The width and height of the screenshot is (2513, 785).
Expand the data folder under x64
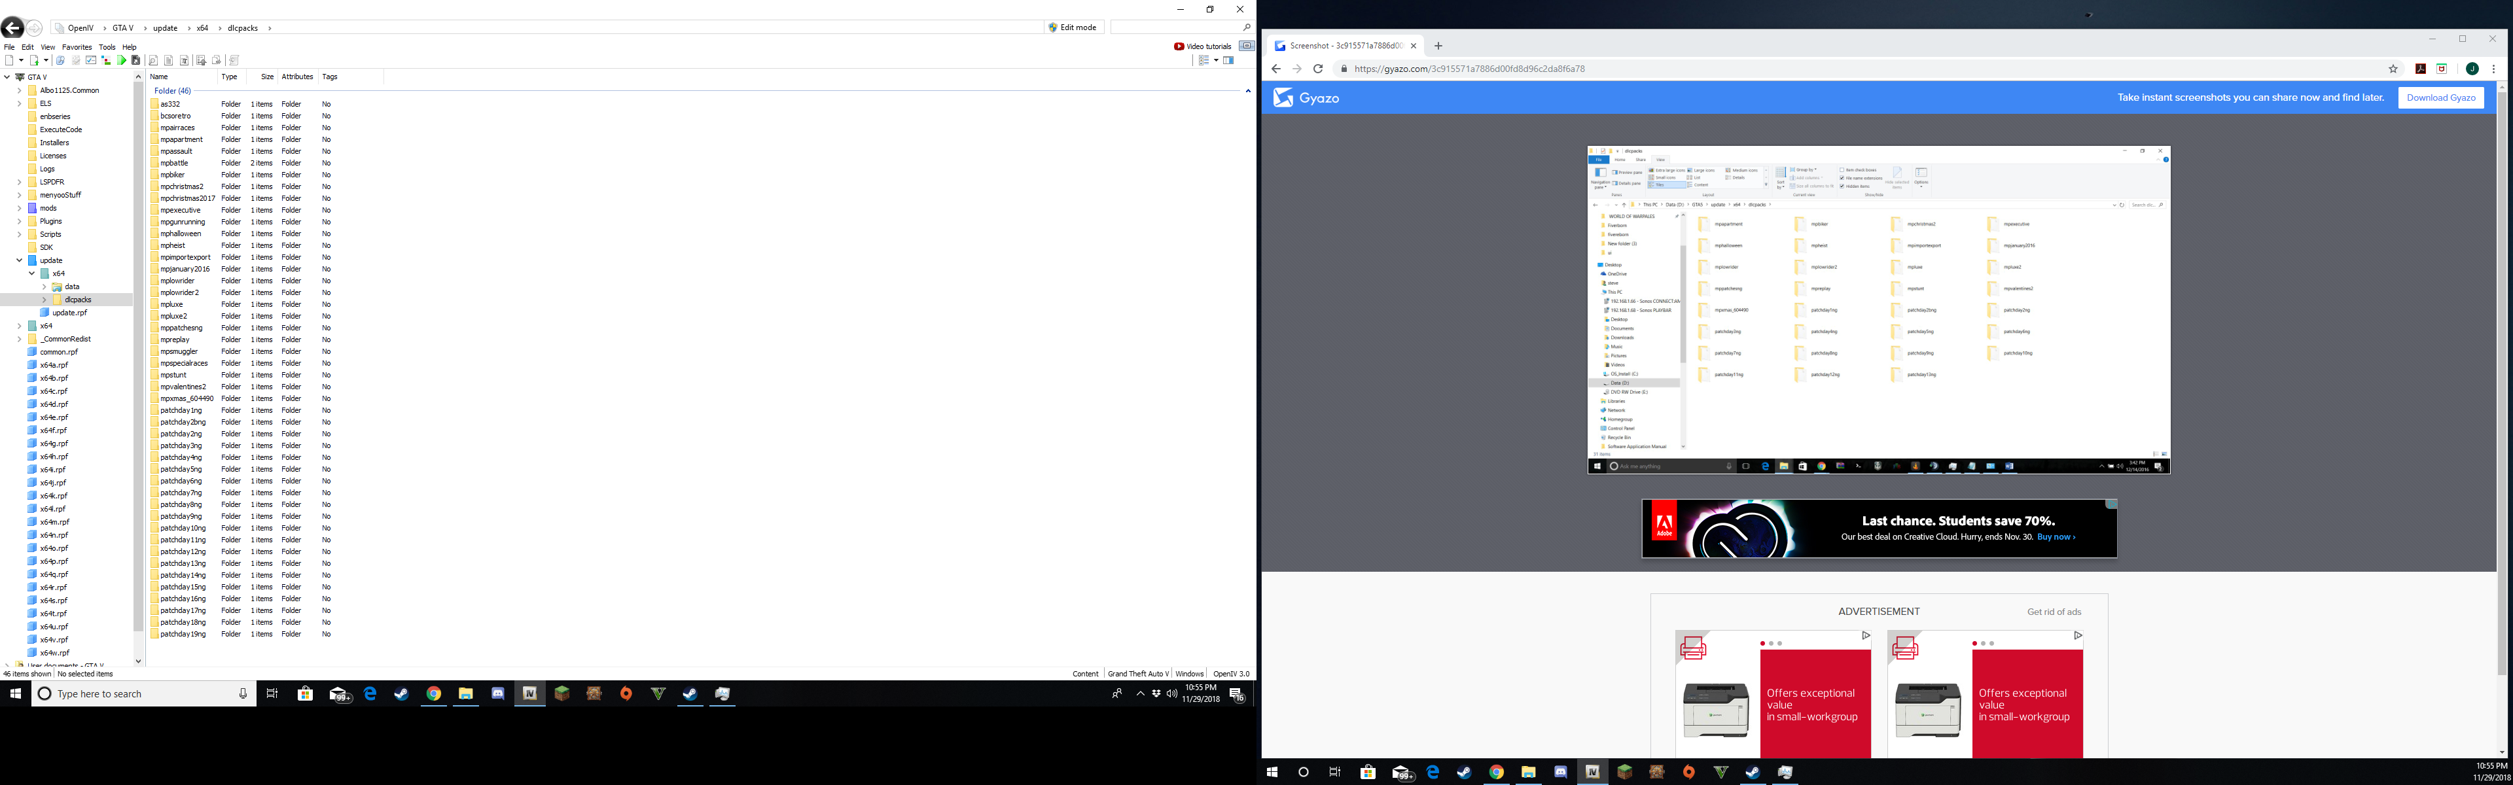pyautogui.click(x=45, y=287)
